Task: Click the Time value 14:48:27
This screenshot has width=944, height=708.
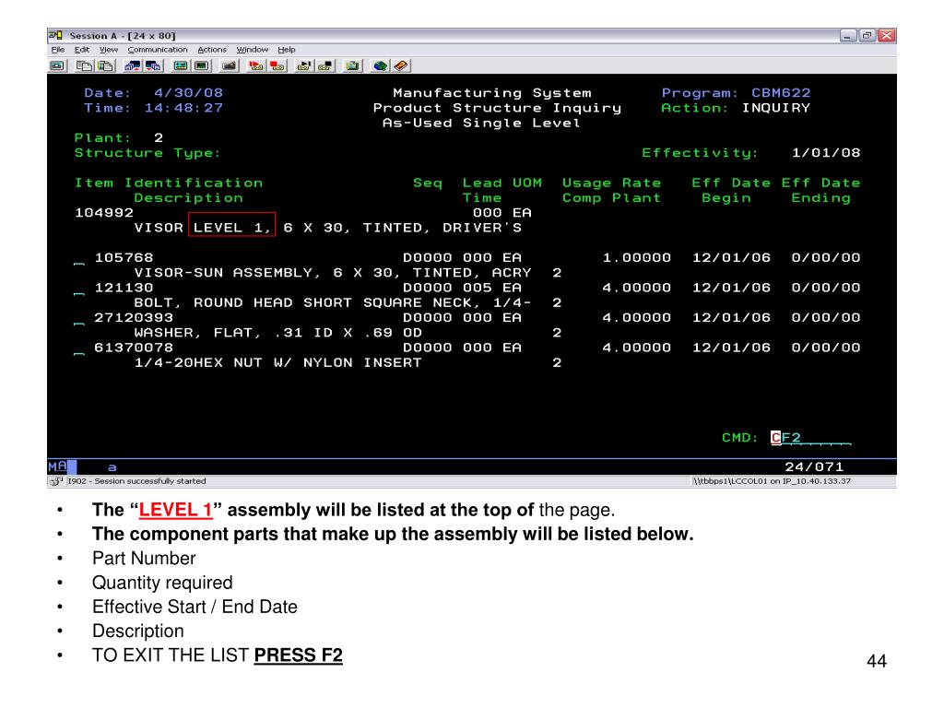Action: [183, 108]
